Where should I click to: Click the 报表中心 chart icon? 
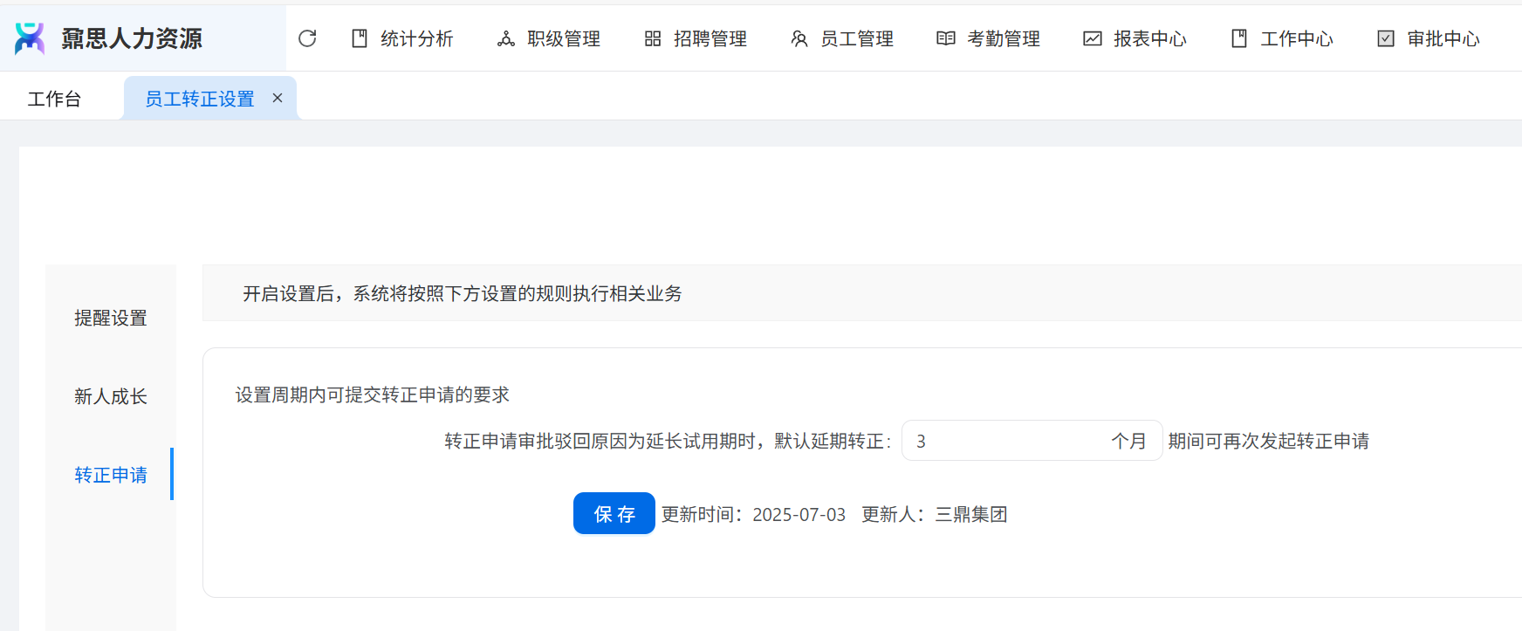tap(1093, 38)
